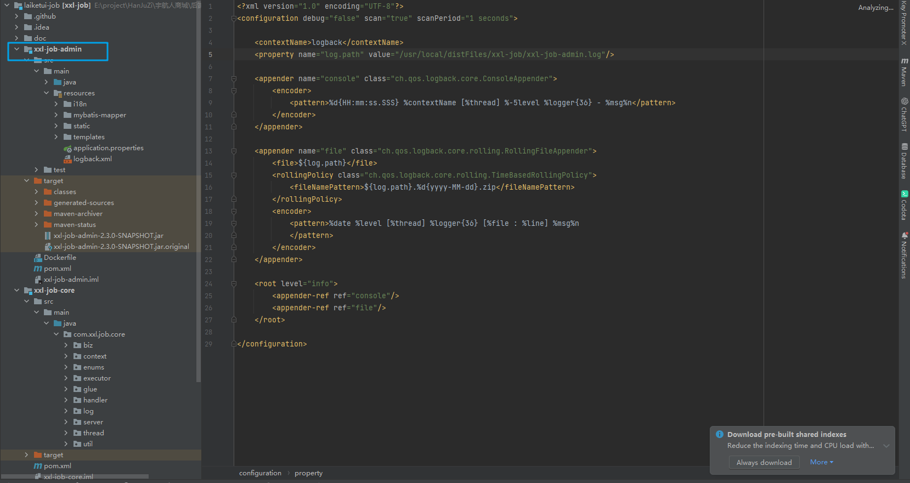Click the SNAPSHOT.jar archive icon
Screen dimensions: 910x483
click(x=48, y=236)
